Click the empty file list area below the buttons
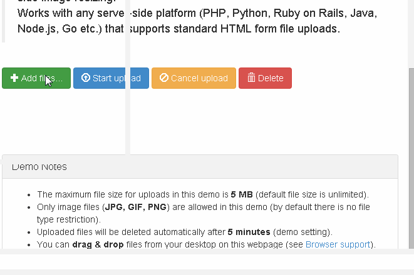 click(x=200, y=121)
